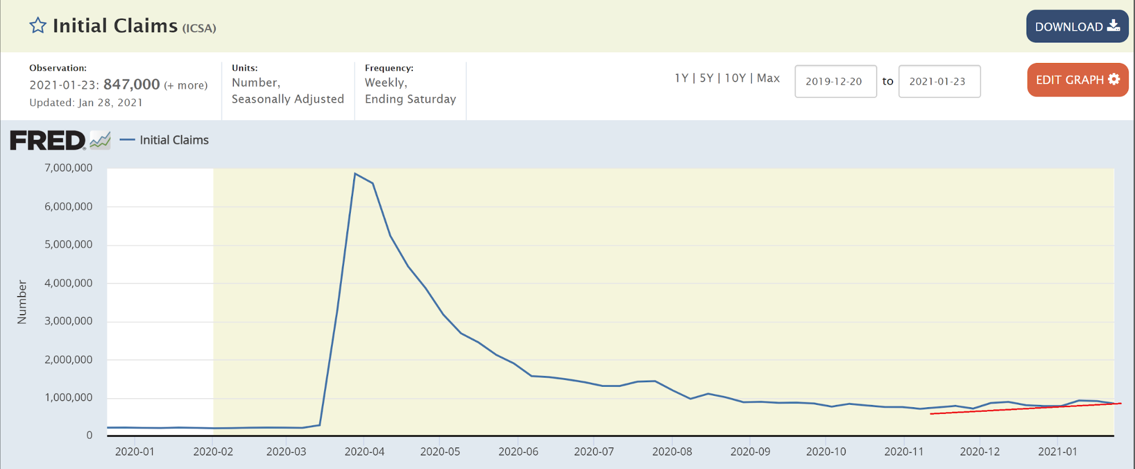Click the FRED logo
The height and width of the screenshot is (469, 1135).
(x=48, y=140)
